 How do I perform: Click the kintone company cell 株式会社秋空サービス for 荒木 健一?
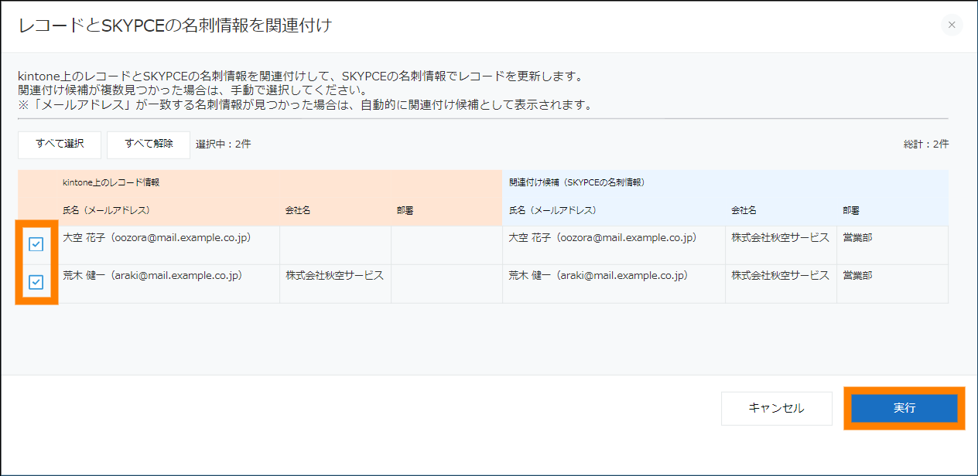coord(334,276)
